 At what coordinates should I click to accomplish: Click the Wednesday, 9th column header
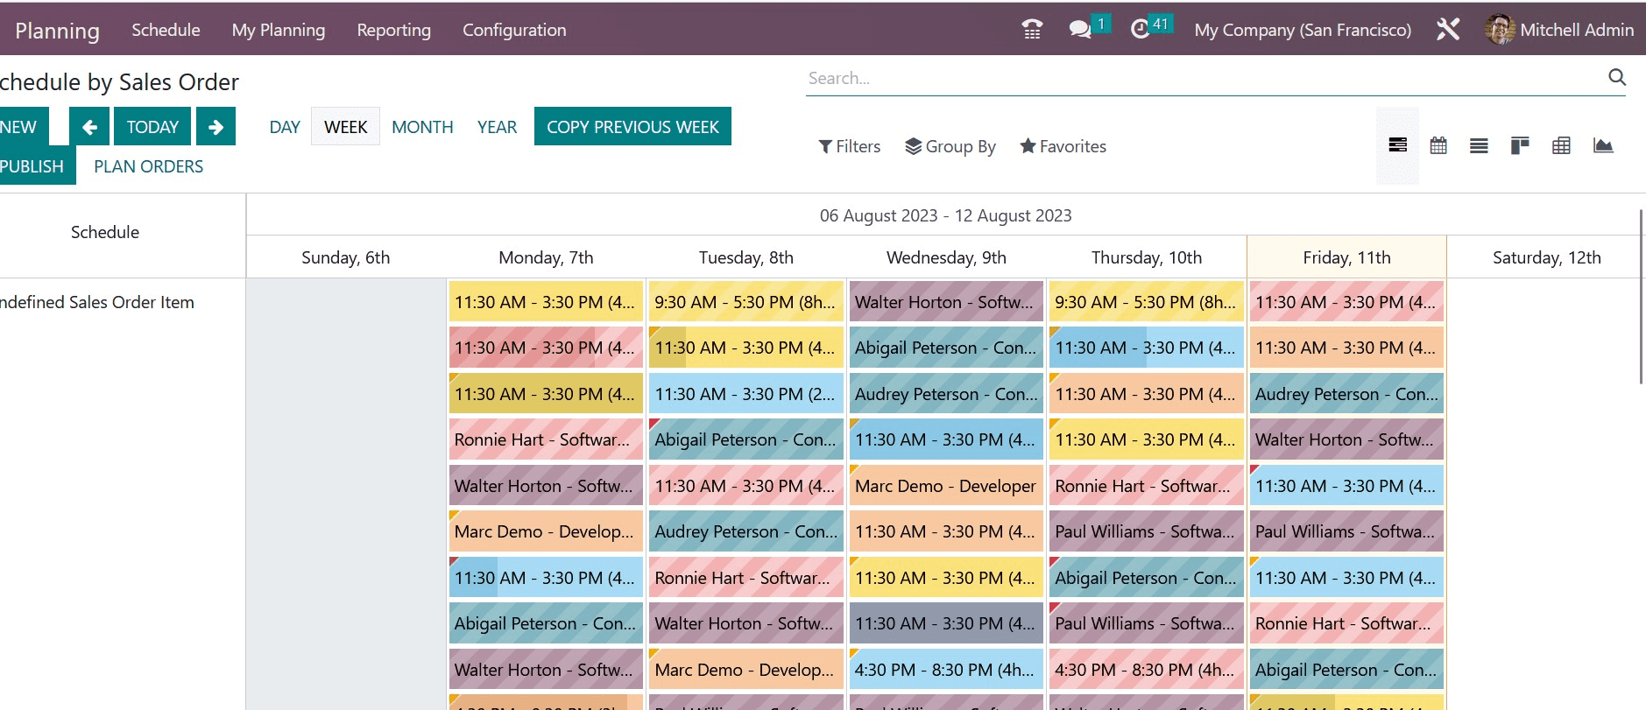[946, 257]
